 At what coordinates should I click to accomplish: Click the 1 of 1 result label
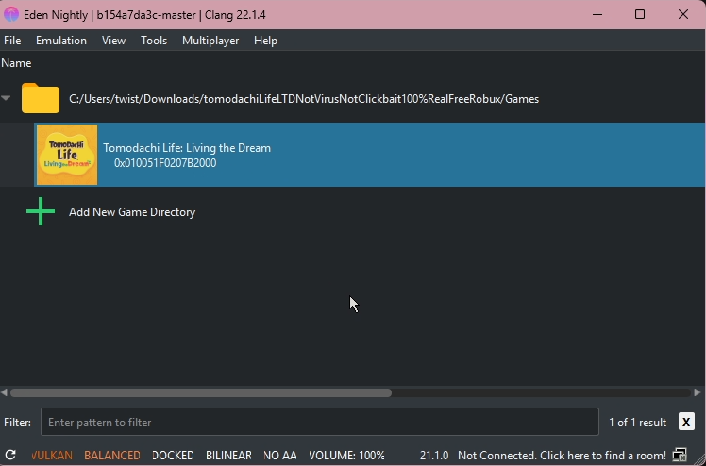tap(637, 423)
